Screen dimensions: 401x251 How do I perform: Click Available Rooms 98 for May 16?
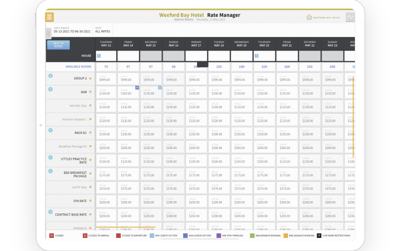pos(173,67)
